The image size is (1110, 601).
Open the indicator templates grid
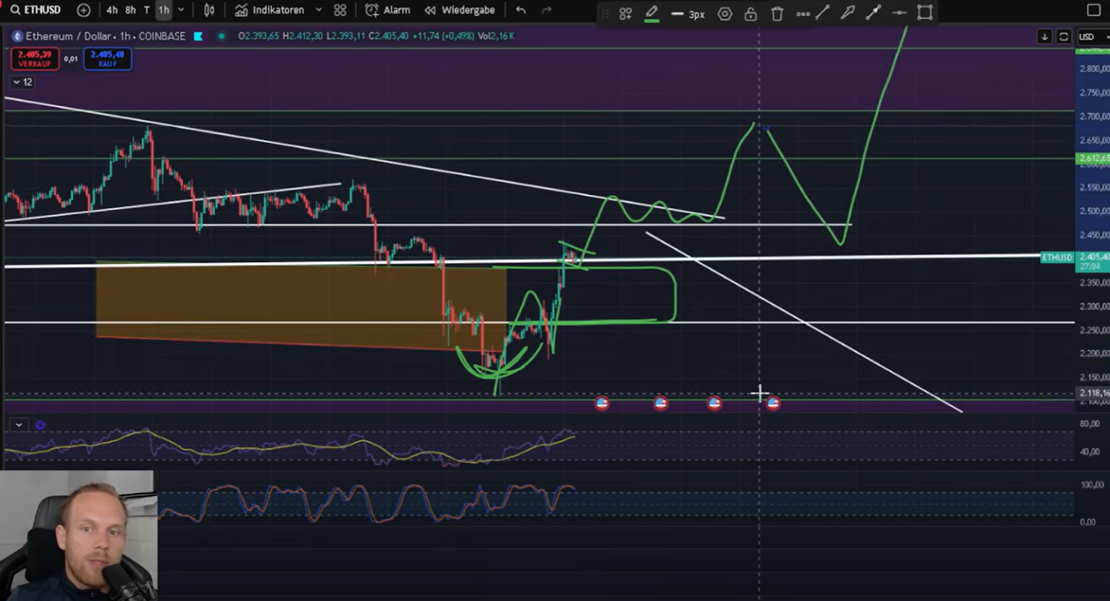(340, 10)
